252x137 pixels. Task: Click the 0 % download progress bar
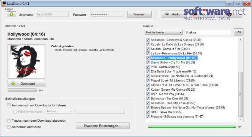coord(22,90)
